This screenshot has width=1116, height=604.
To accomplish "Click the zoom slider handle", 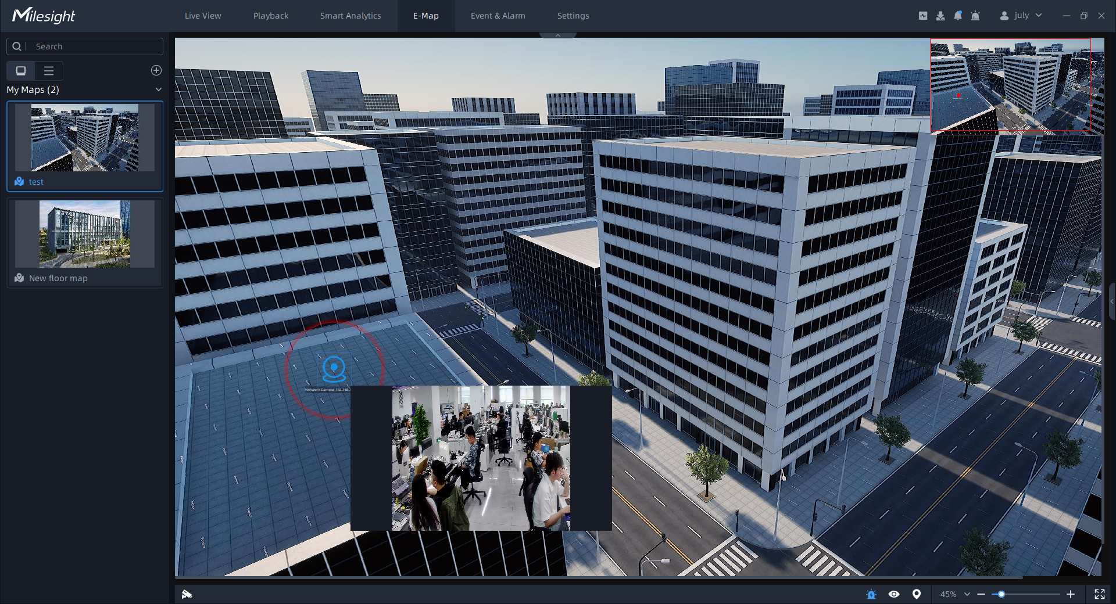I will point(1001,594).
